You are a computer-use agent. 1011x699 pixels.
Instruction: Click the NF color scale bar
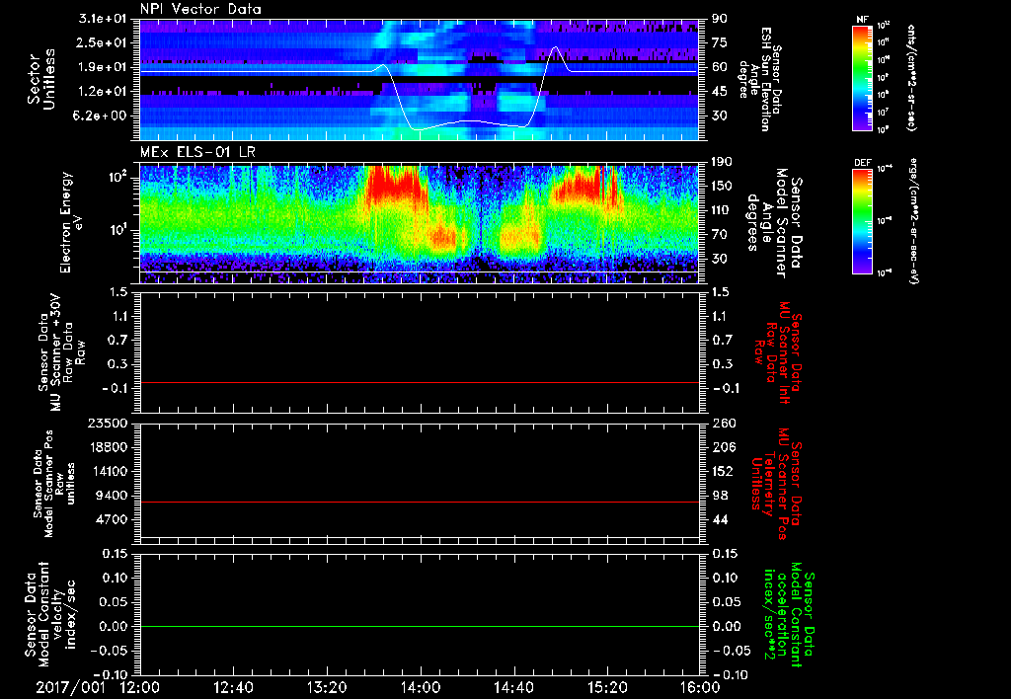click(863, 78)
